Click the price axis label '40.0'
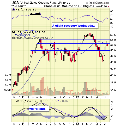120x126 pixels. tap(113, 75)
